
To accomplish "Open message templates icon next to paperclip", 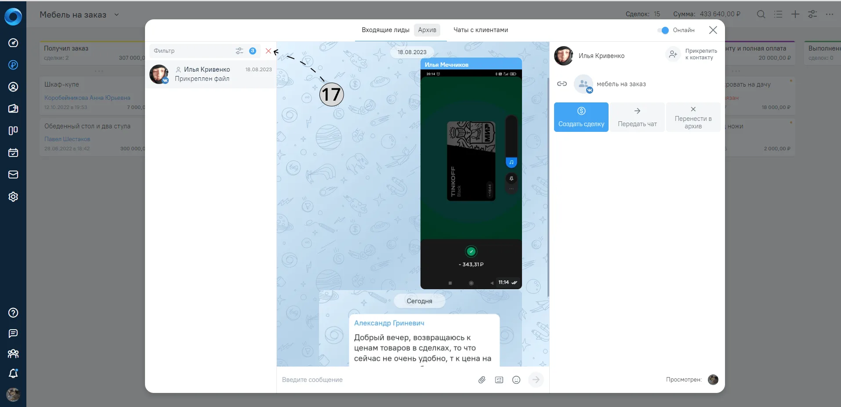I will (499, 380).
